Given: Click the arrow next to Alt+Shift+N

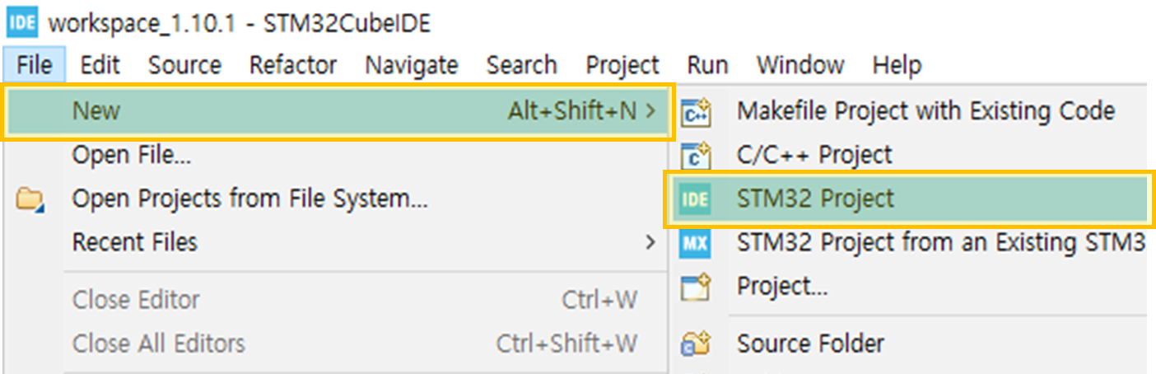Looking at the screenshot, I should coord(652,110).
